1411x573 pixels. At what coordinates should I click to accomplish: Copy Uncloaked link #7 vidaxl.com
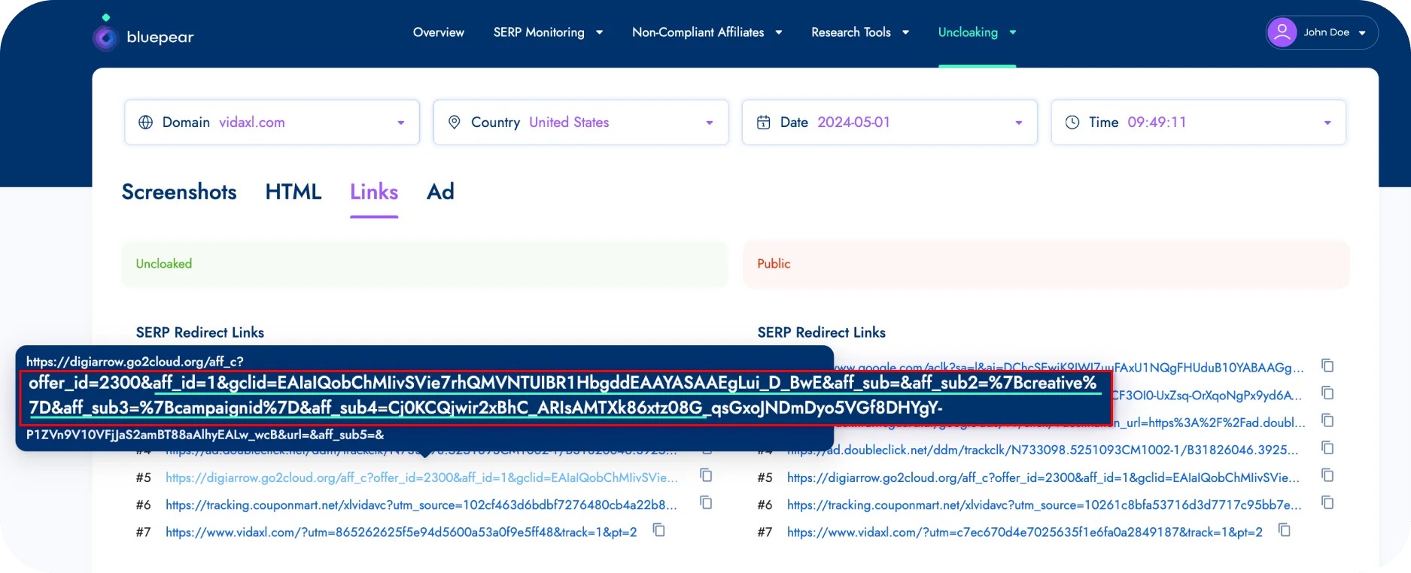[658, 530]
